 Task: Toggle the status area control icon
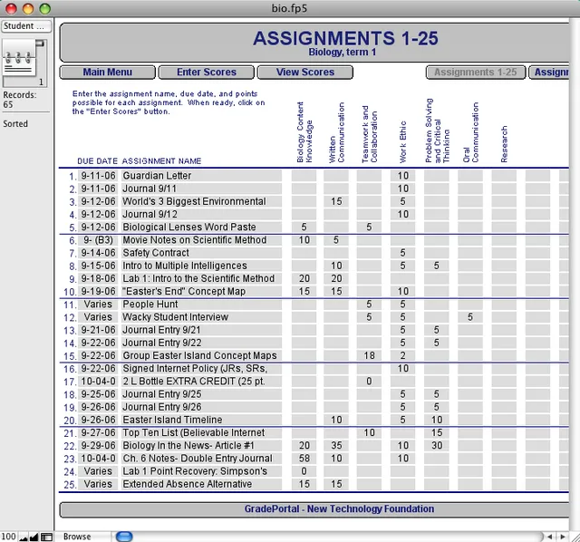pos(46,537)
